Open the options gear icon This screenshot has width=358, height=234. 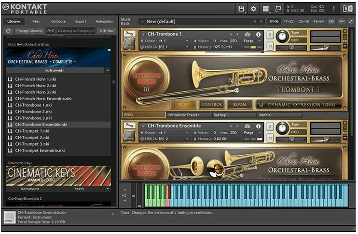(x=253, y=9)
